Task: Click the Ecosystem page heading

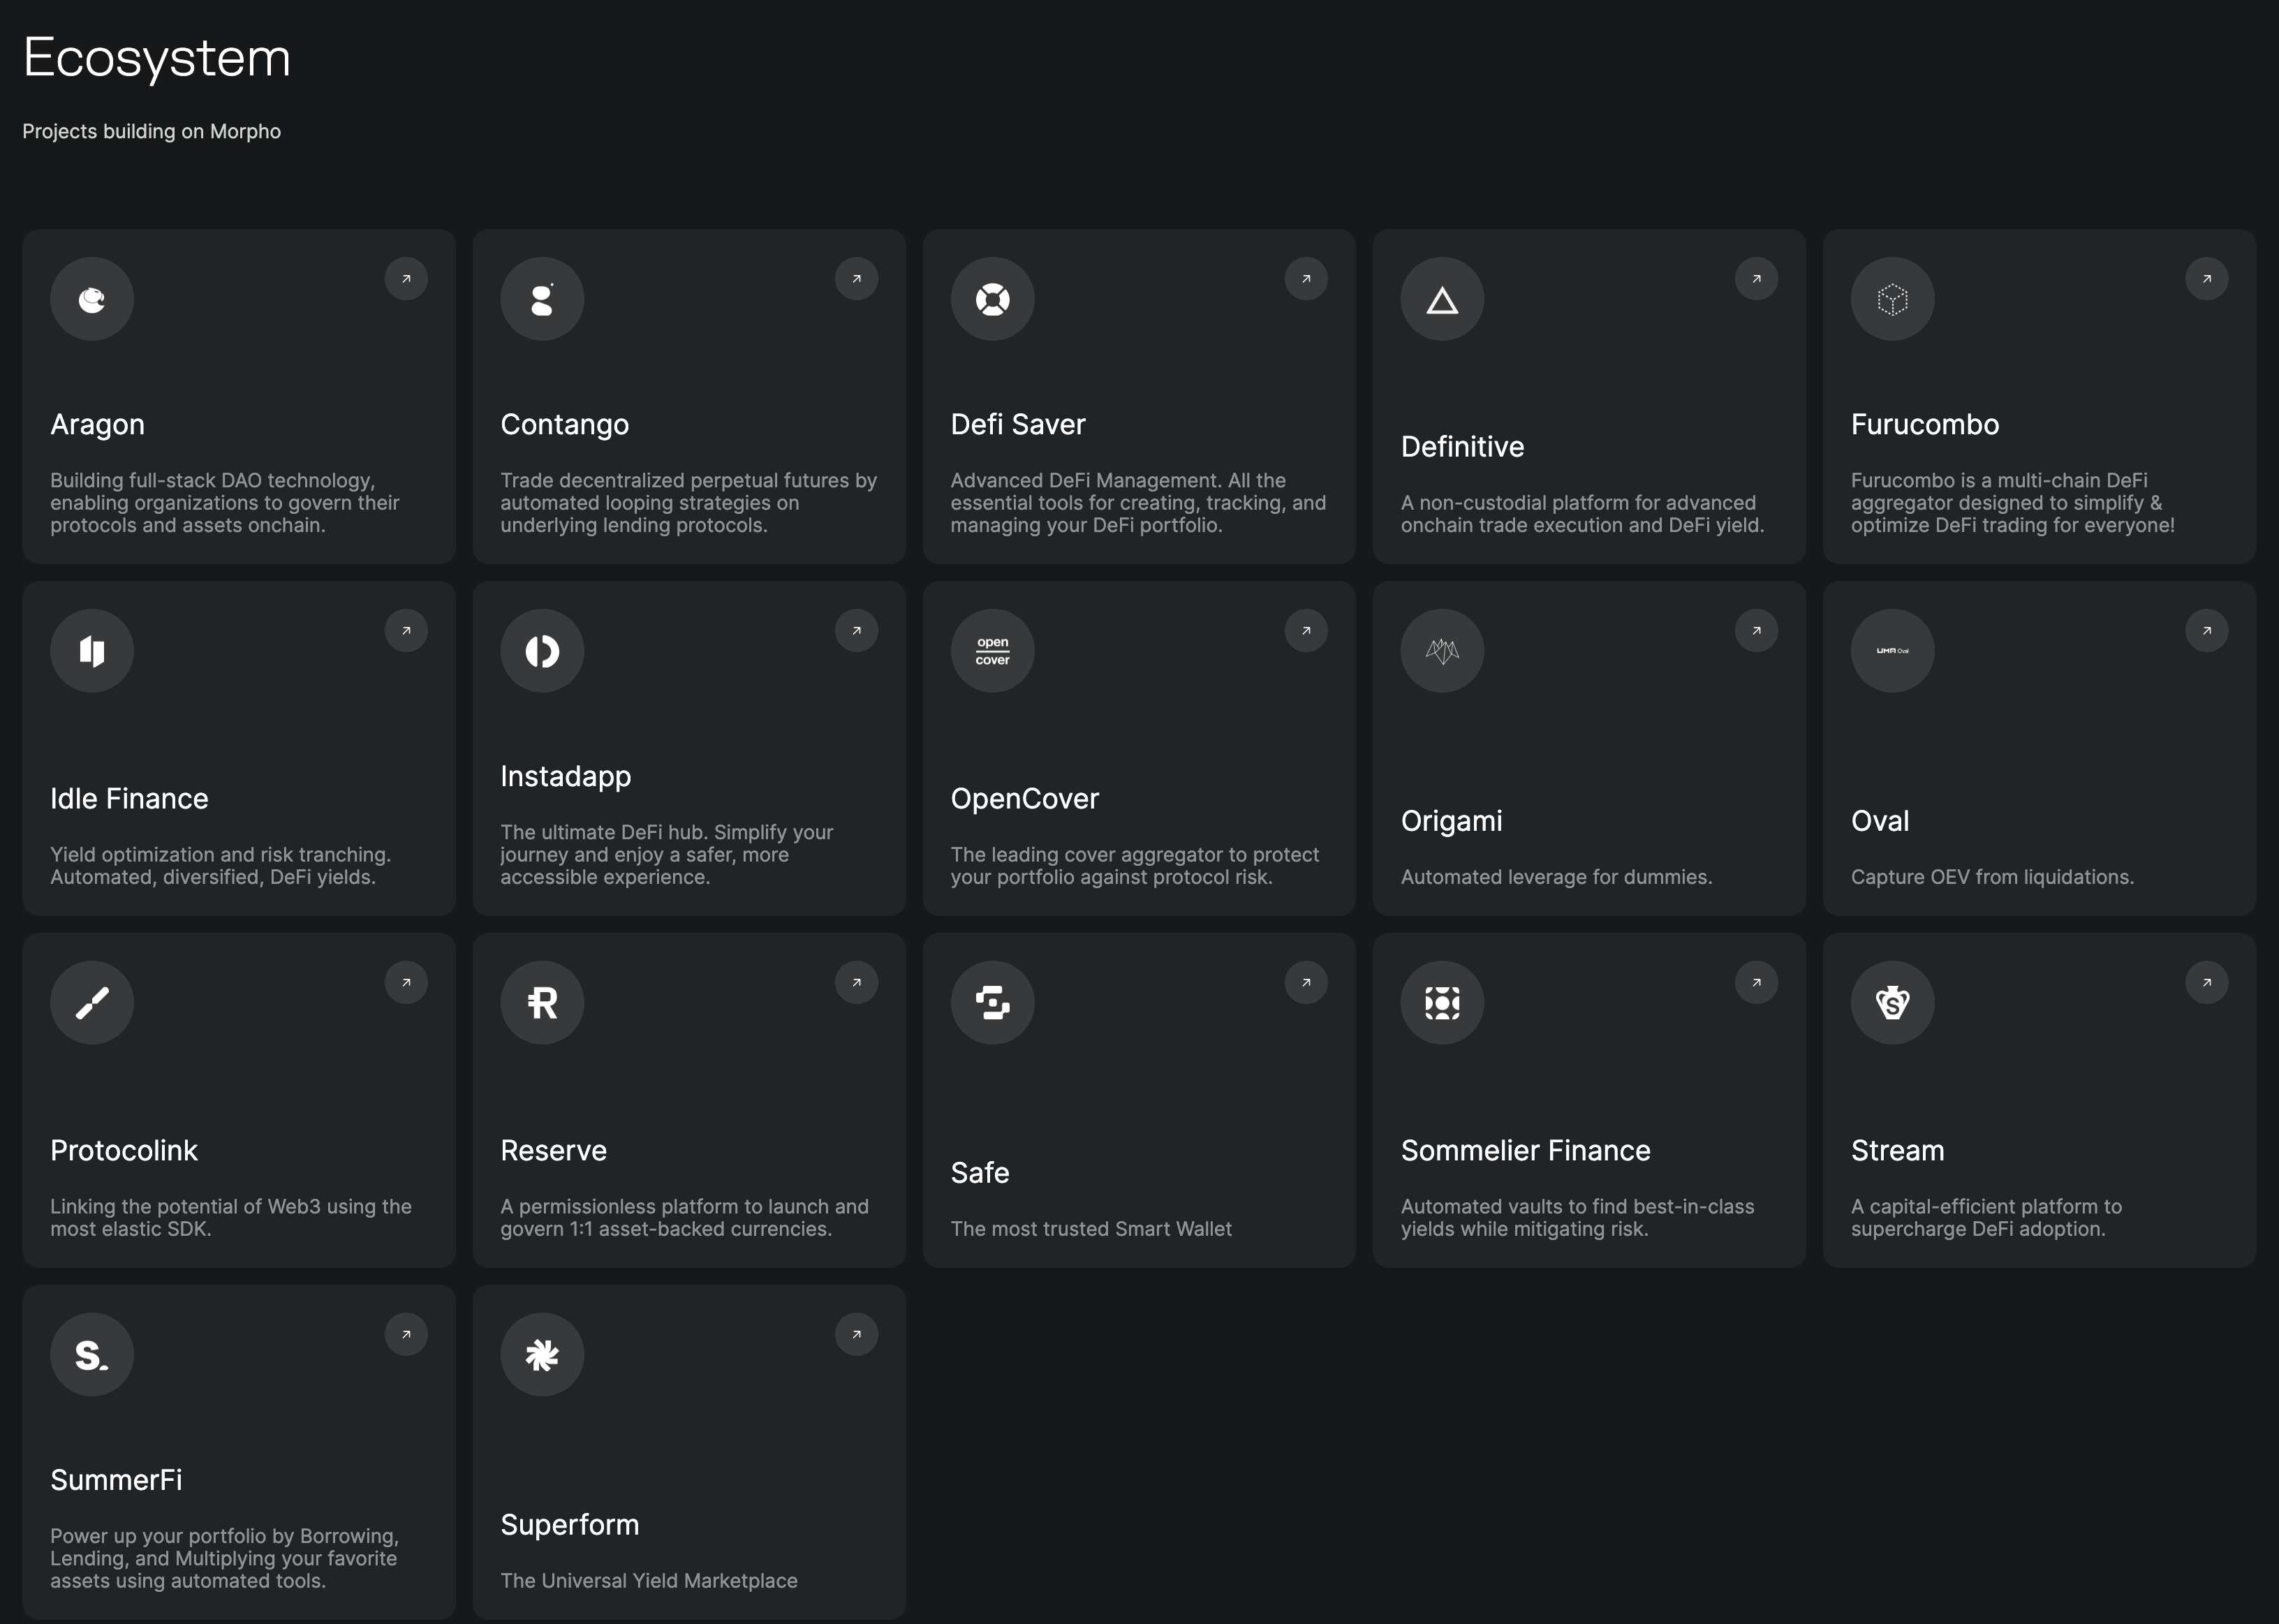Action: click(157, 58)
